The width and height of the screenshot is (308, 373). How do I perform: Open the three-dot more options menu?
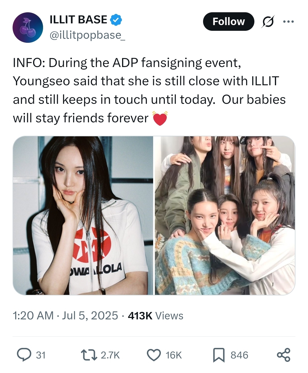288,22
